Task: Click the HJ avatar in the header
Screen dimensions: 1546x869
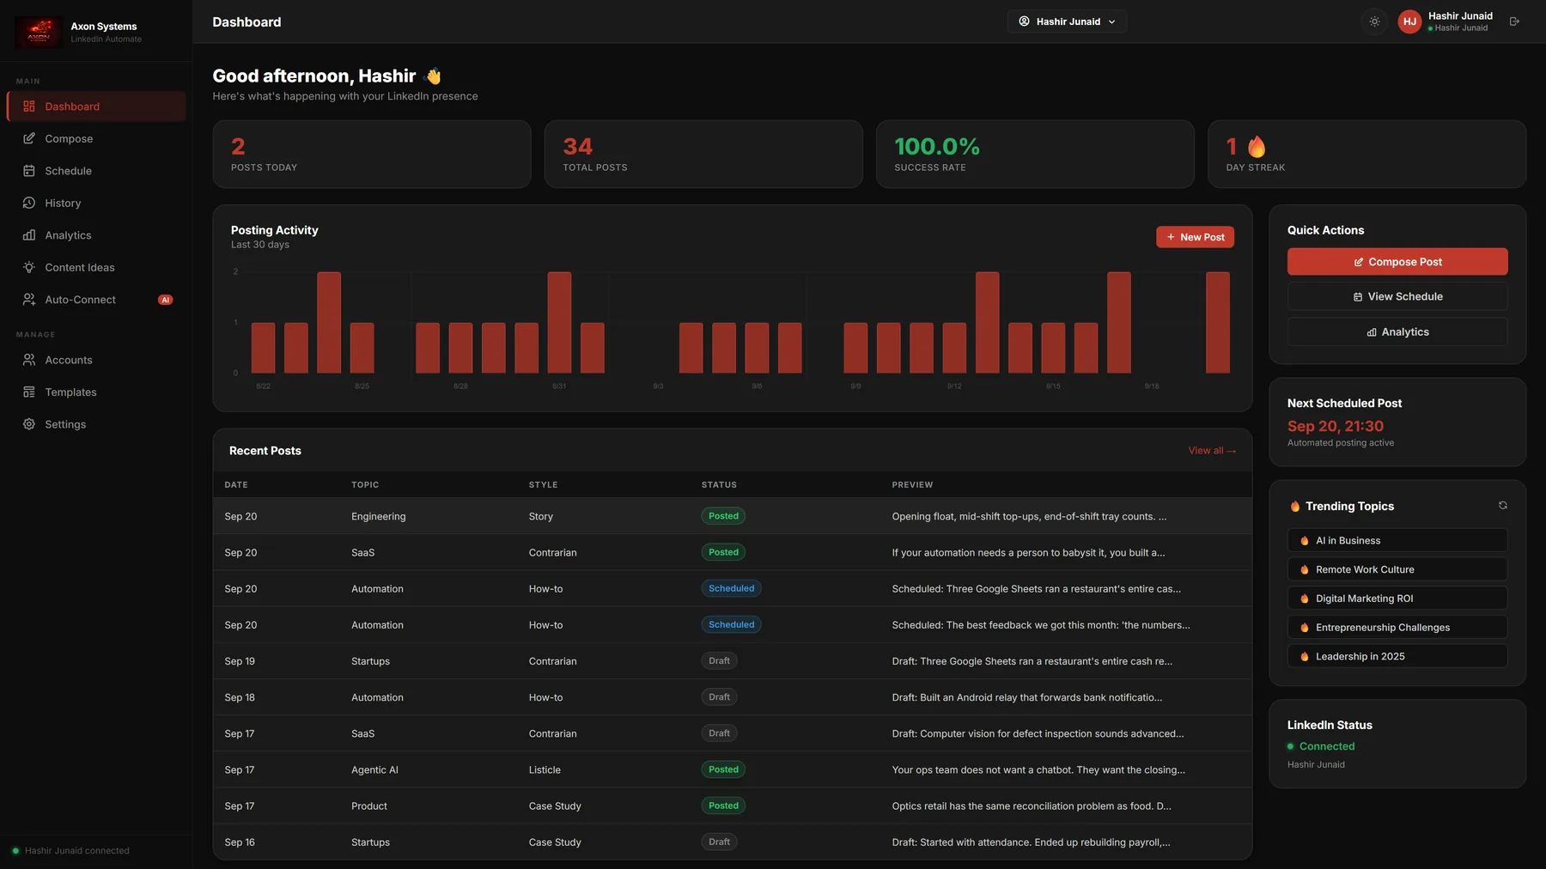Action: click(1409, 21)
